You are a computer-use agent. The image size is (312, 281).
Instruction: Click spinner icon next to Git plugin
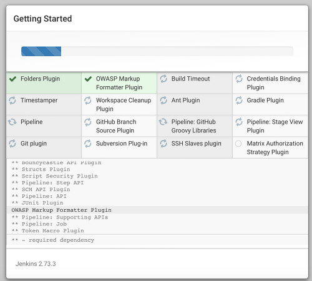click(12, 144)
